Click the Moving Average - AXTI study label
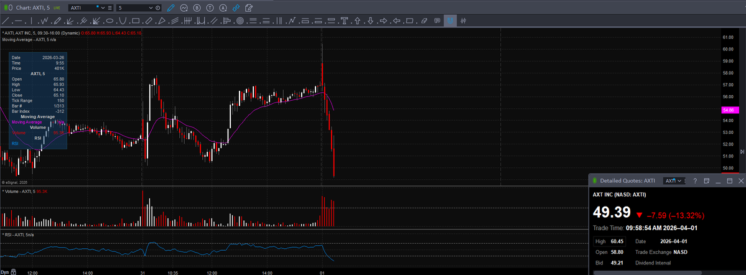The image size is (746, 275). pyautogui.click(x=30, y=39)
